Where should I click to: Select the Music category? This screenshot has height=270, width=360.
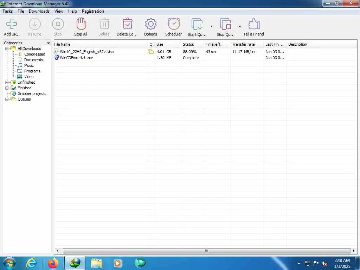pyautogui.click(x=29, y=65)
